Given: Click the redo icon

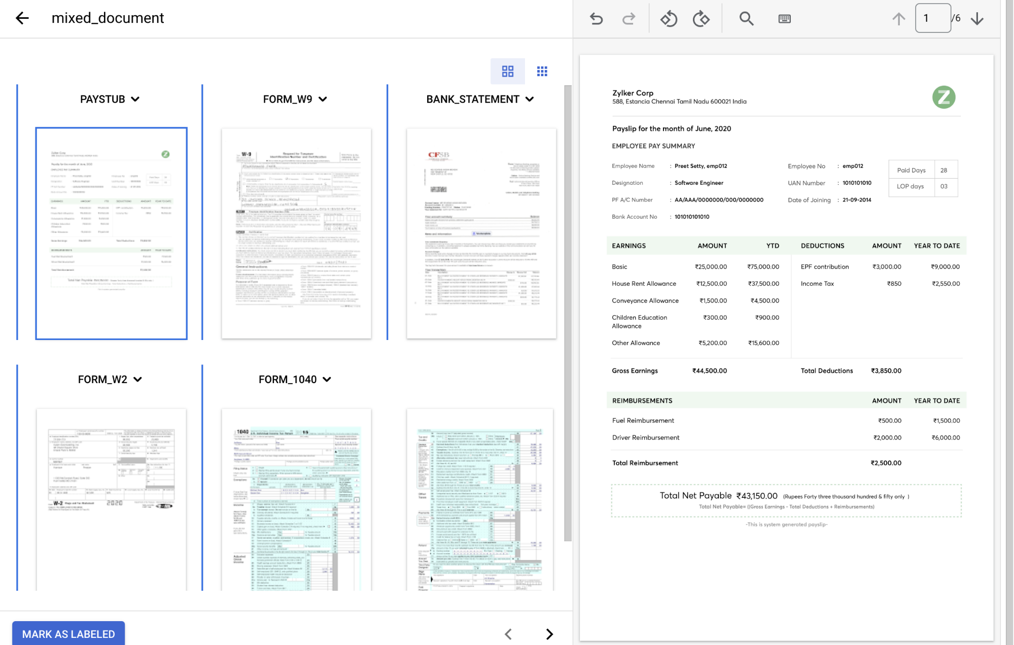Looking at the screenshot, I should pos(629,19).
